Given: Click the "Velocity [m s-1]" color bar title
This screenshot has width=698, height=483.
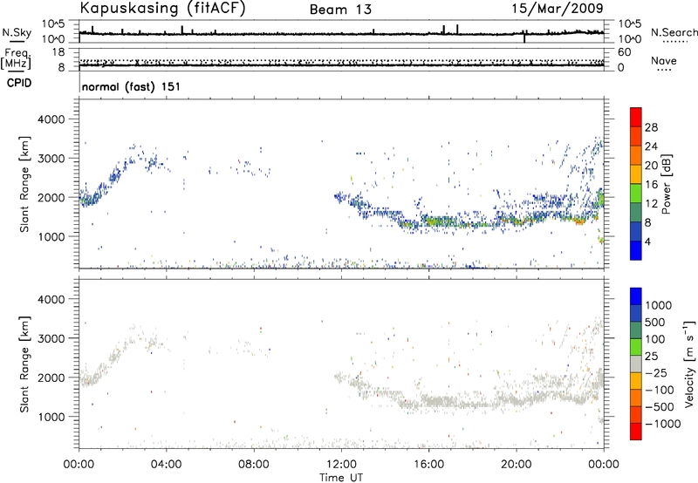Looking at the screenshot, I should pos(689,364).
